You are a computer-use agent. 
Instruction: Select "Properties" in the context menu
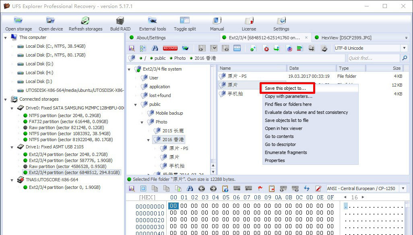(275, 160)
